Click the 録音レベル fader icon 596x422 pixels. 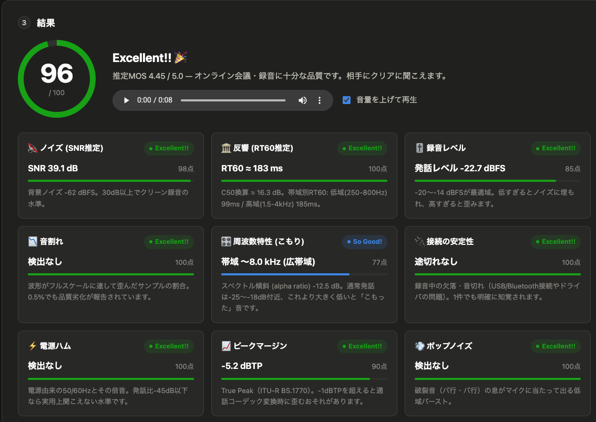pos(419,148)
